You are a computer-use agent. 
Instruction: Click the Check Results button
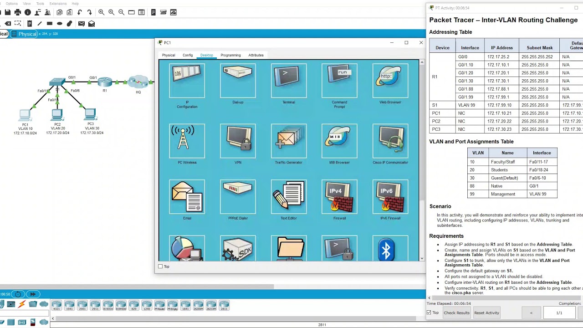[x=456, y=313]
